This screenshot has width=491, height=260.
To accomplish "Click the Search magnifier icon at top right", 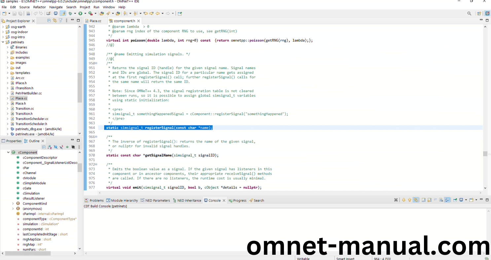I will click(469, 14).
